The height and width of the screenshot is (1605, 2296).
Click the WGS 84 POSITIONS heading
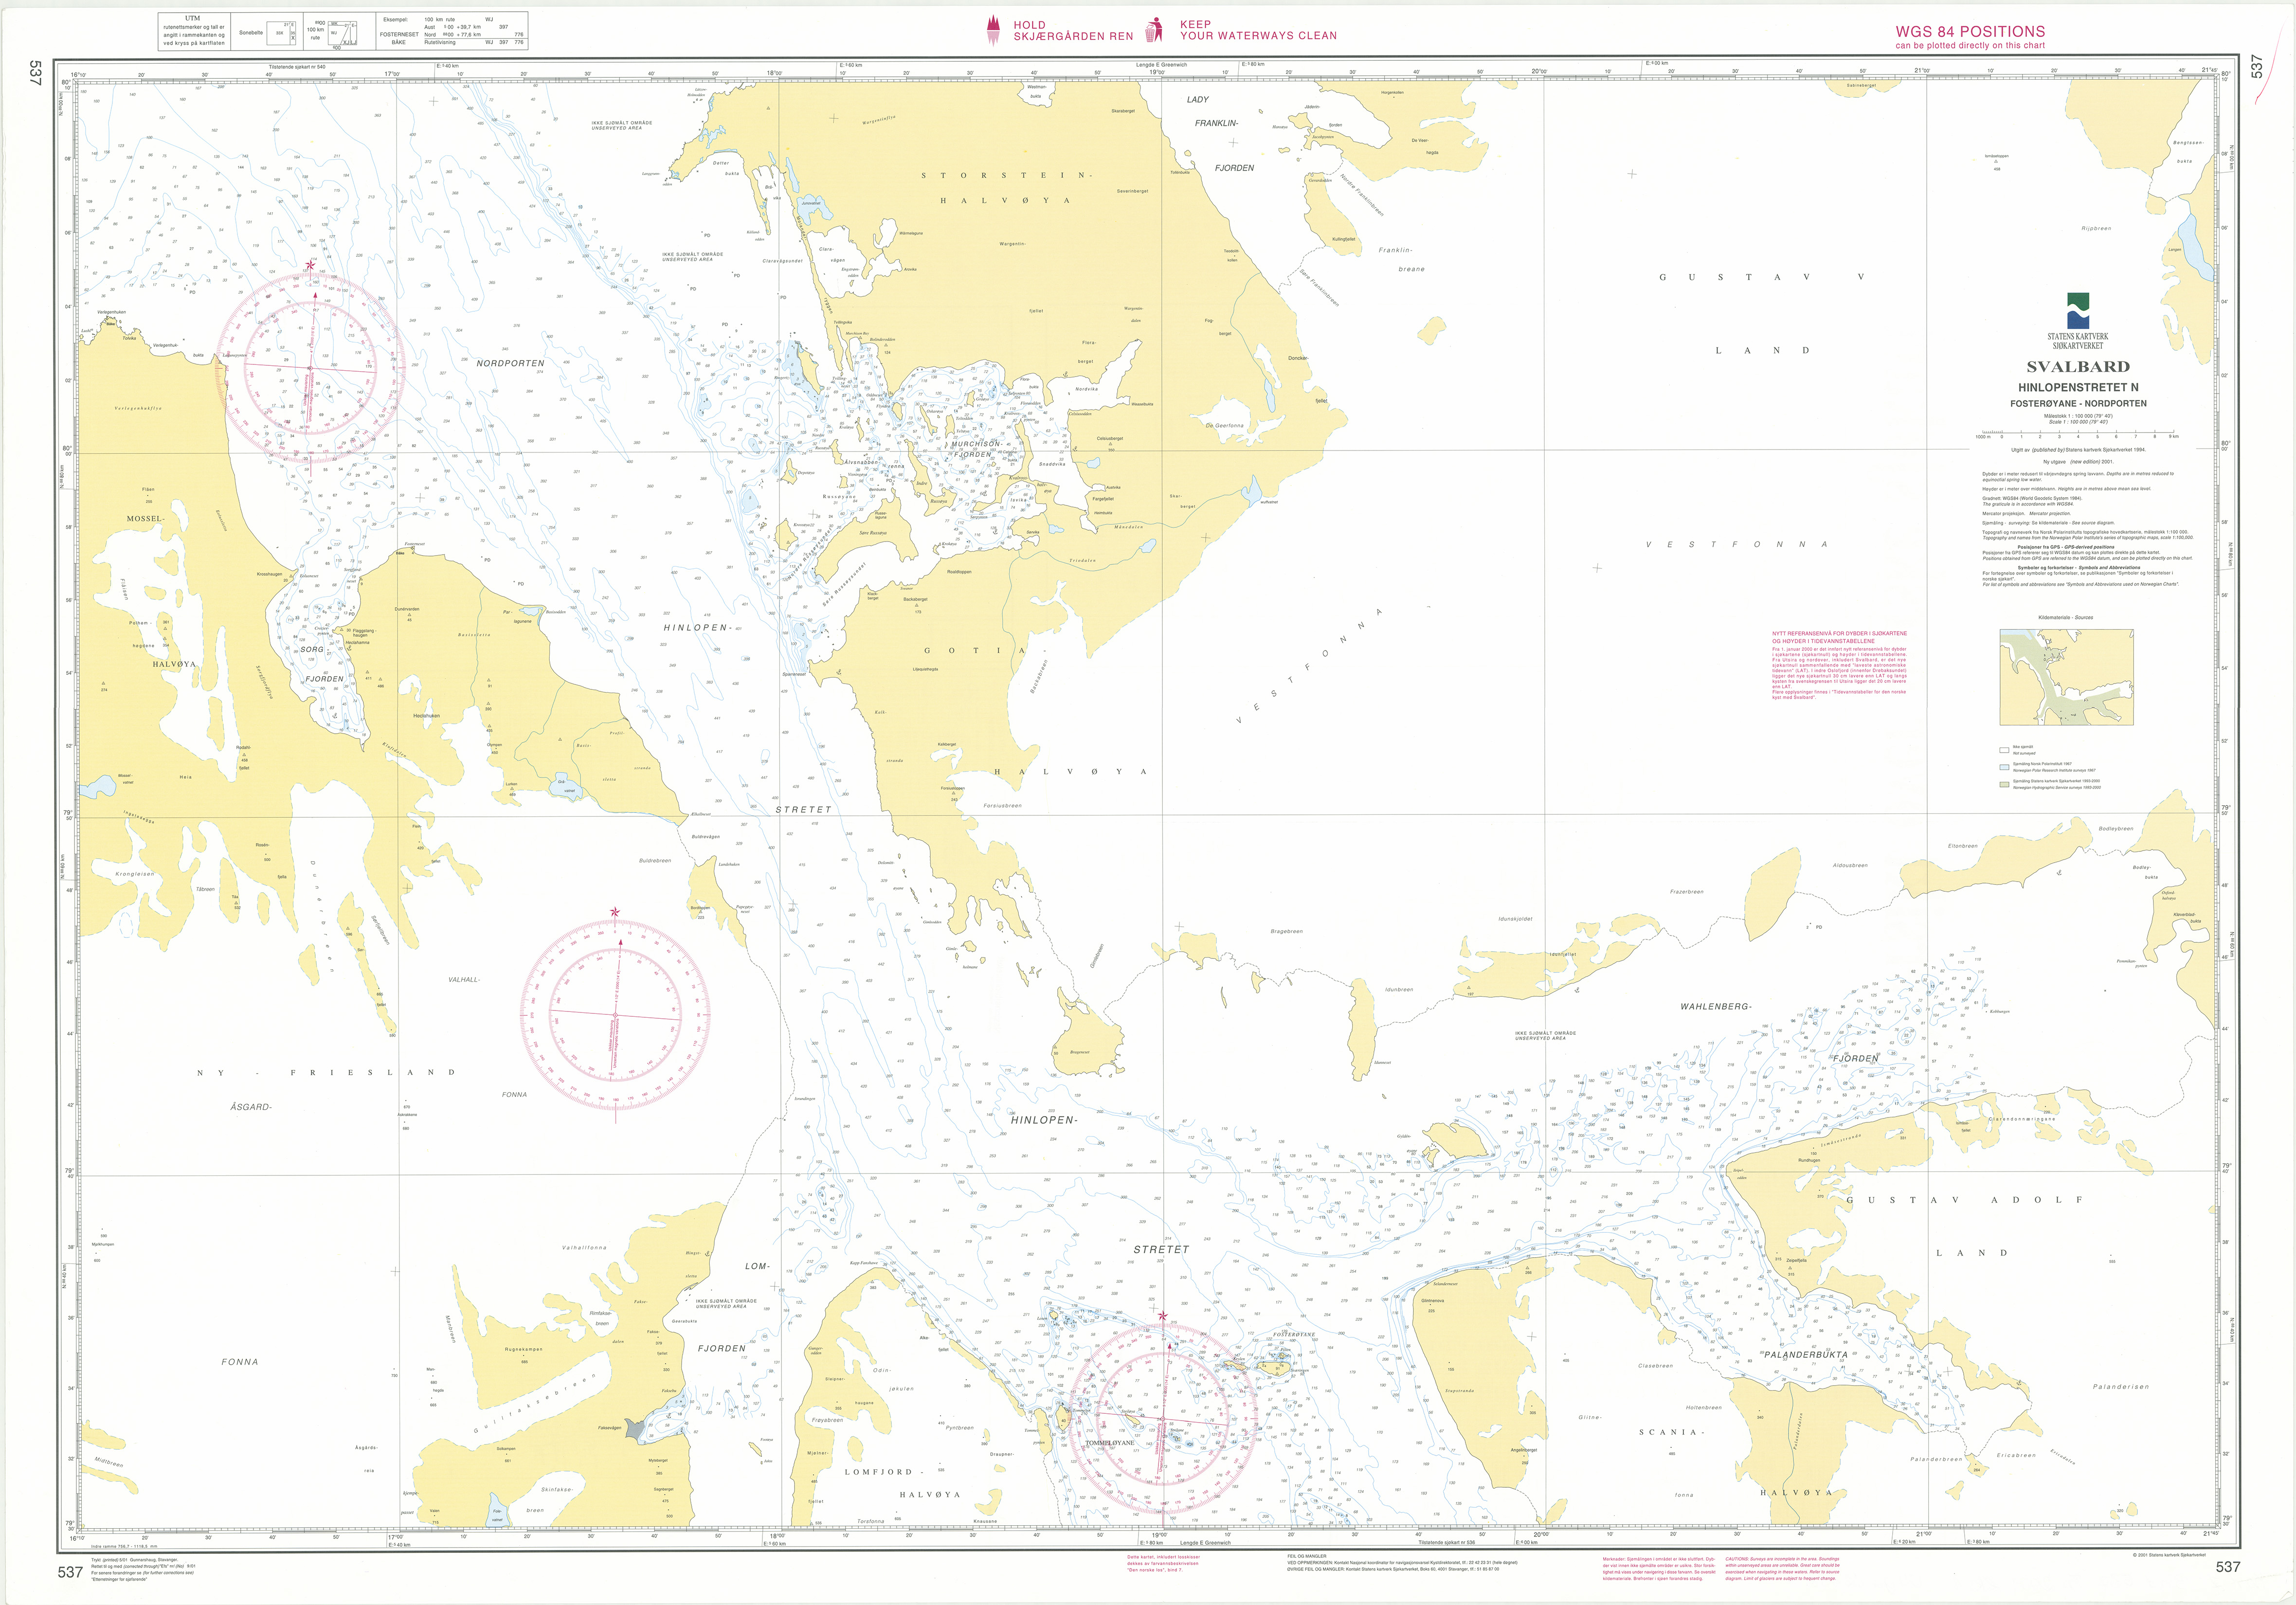click(1970, 32)
